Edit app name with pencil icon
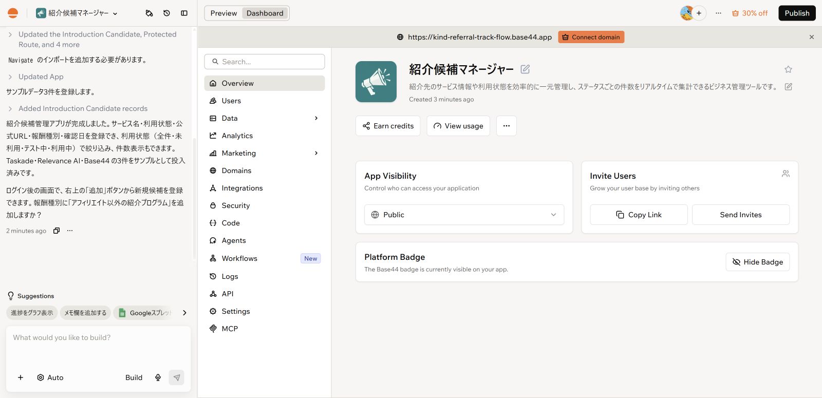The image size is (822, 398). tap(525, 69)
